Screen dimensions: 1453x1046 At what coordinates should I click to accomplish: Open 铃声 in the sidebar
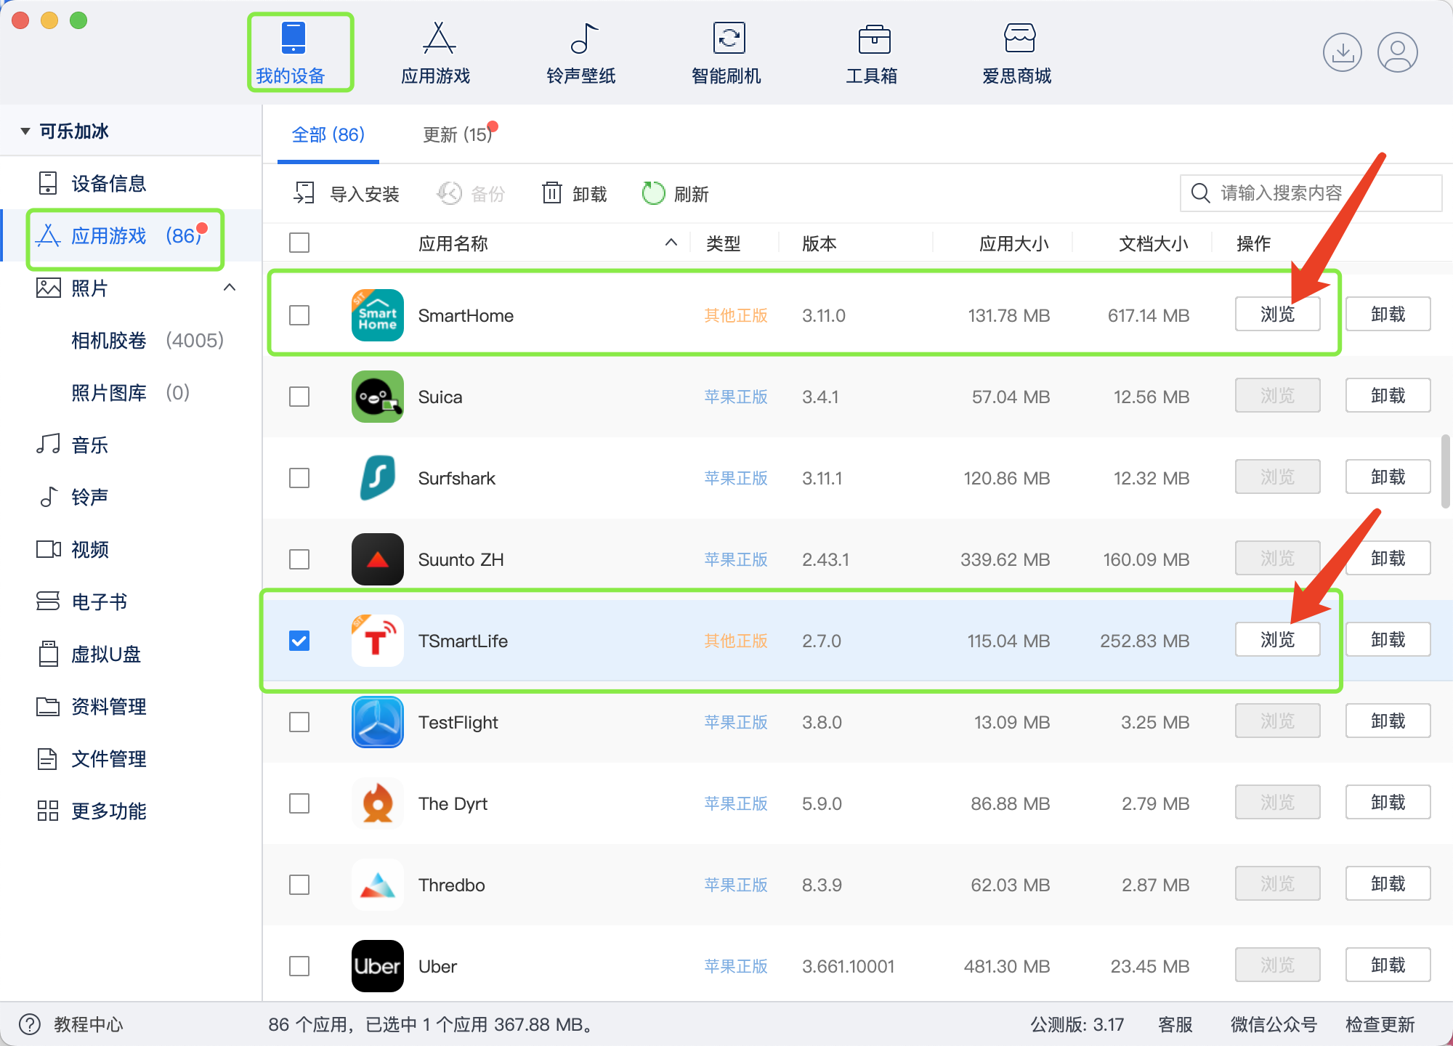click(x=131, y=497)
